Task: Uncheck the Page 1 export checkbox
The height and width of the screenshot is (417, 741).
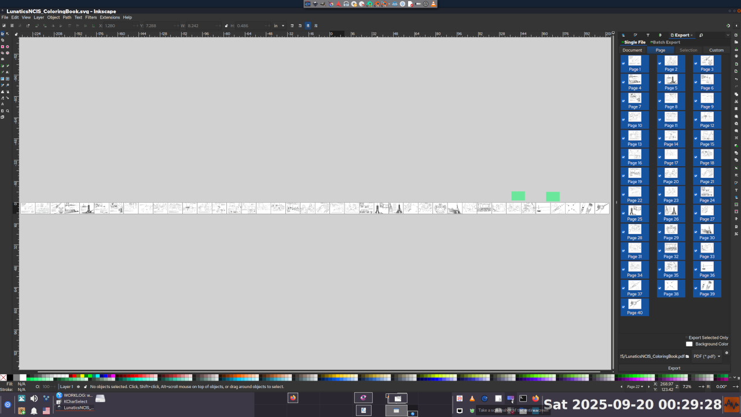Action: pos(623,64)
